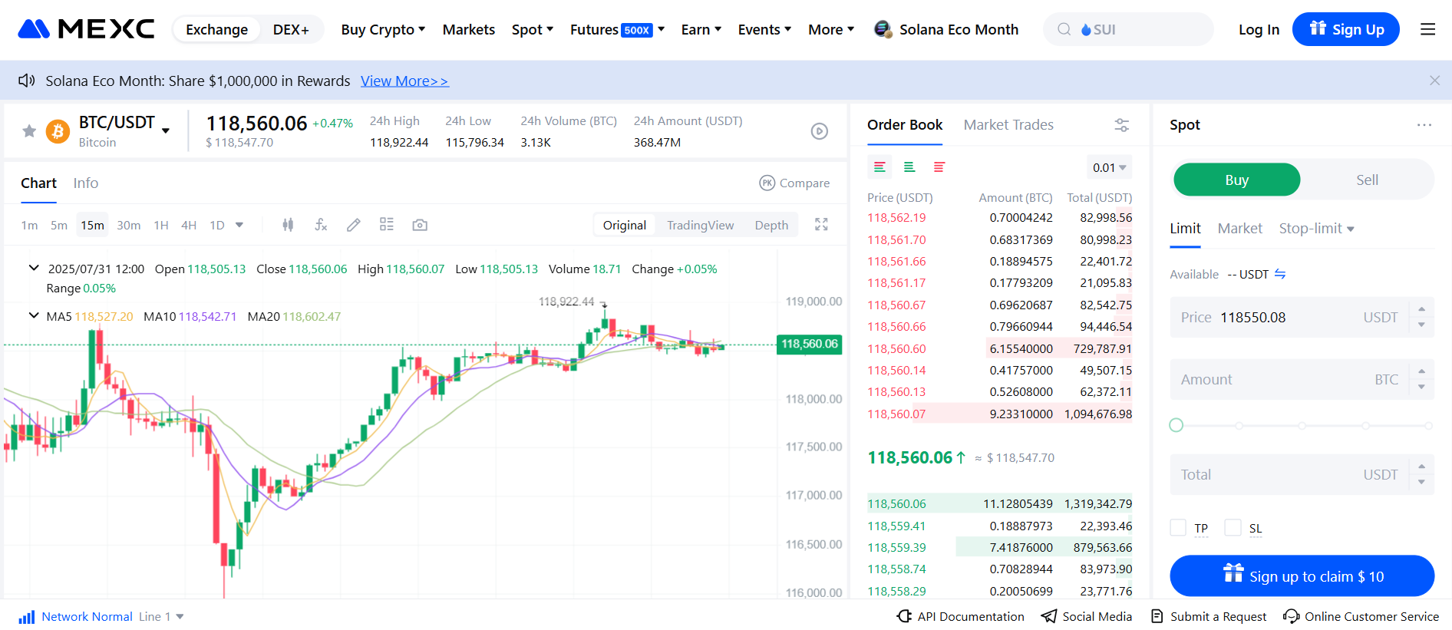This screenshot has height=630, width=1452.
Task: Switch to Buy side
Action: pyautogui.click(x=1236, y=180)
